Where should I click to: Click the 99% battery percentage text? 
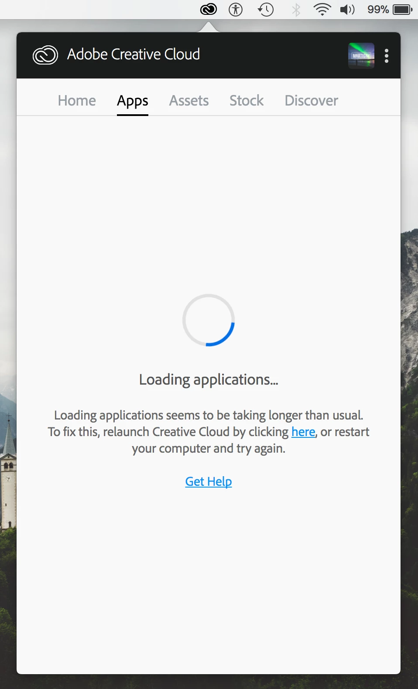pos(378,9)
